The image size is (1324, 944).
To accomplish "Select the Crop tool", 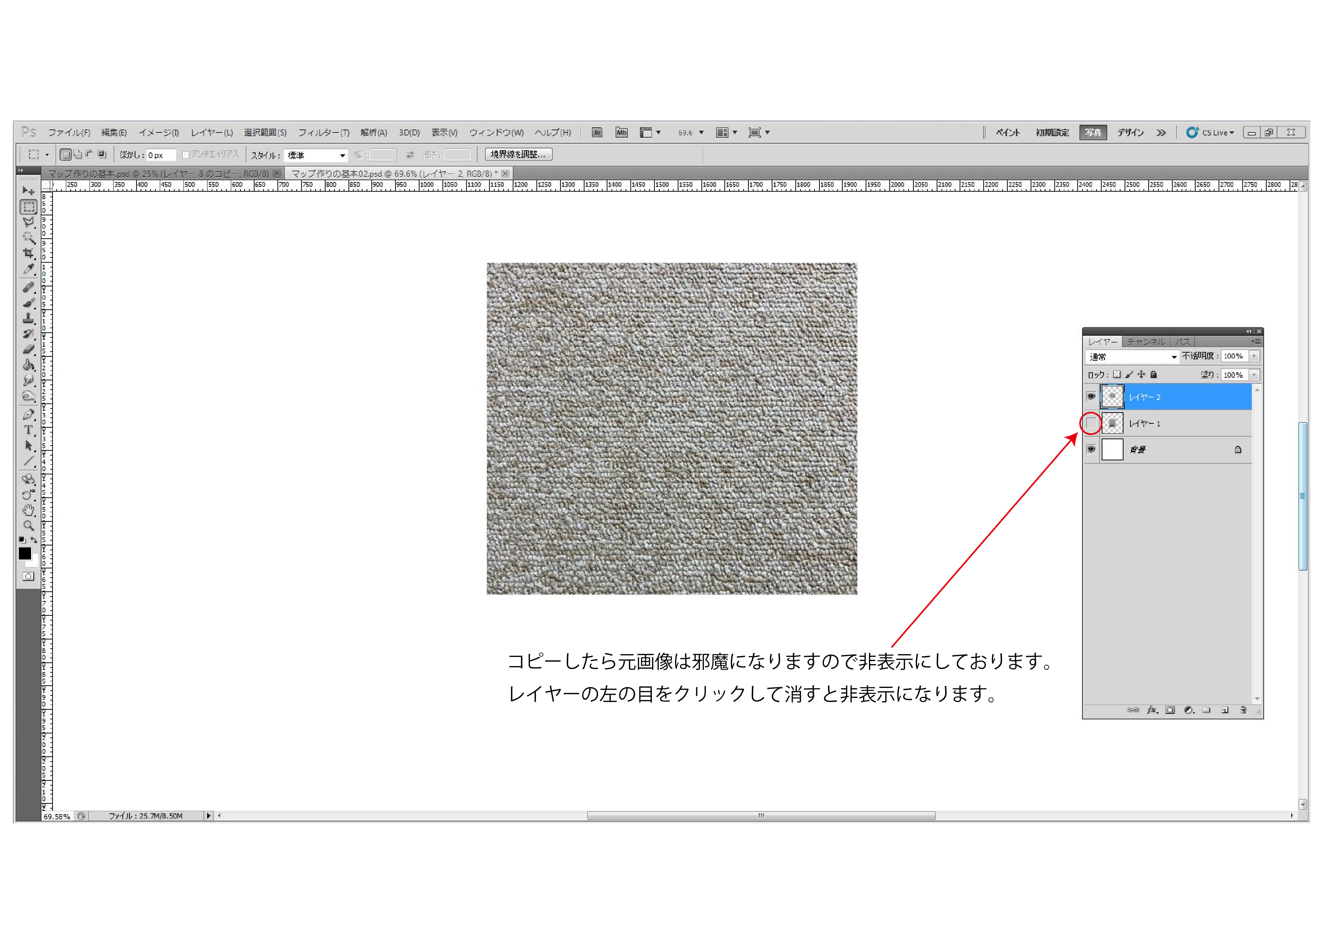I will coord(28,253).
